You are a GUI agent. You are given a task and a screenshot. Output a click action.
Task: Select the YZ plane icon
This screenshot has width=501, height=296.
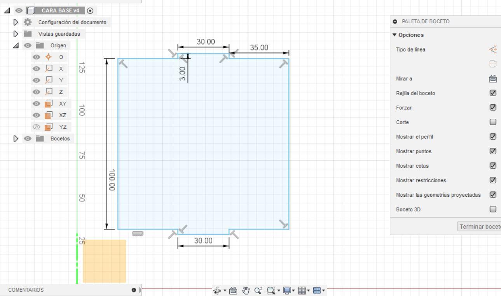pos(48,127)
